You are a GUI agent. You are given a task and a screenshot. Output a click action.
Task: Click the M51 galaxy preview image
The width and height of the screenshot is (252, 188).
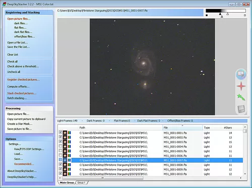[152, 67]
